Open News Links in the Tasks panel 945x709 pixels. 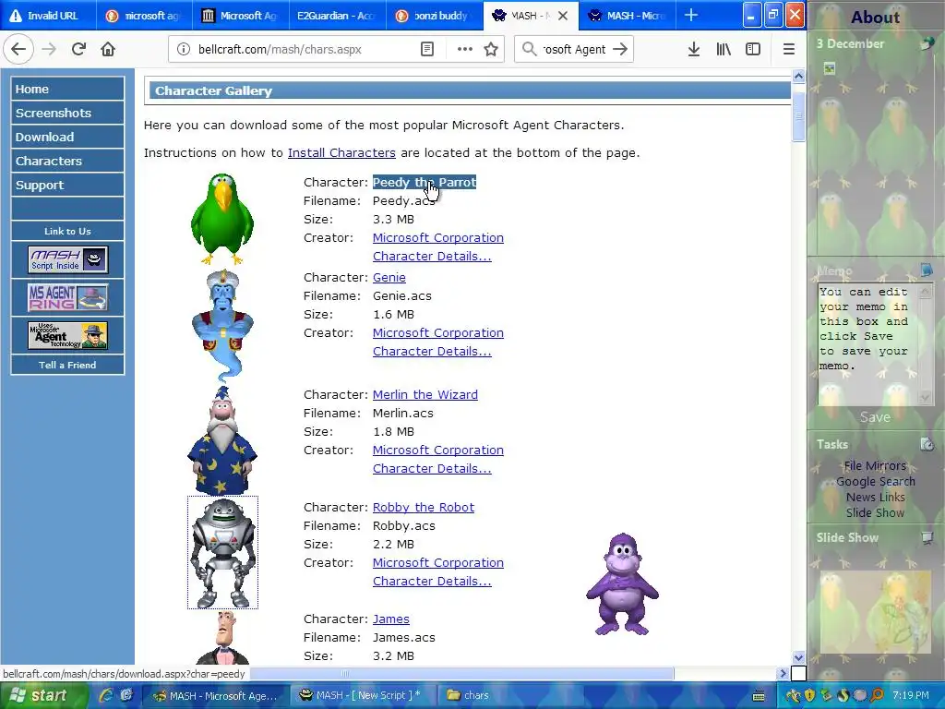click(875, 497)
